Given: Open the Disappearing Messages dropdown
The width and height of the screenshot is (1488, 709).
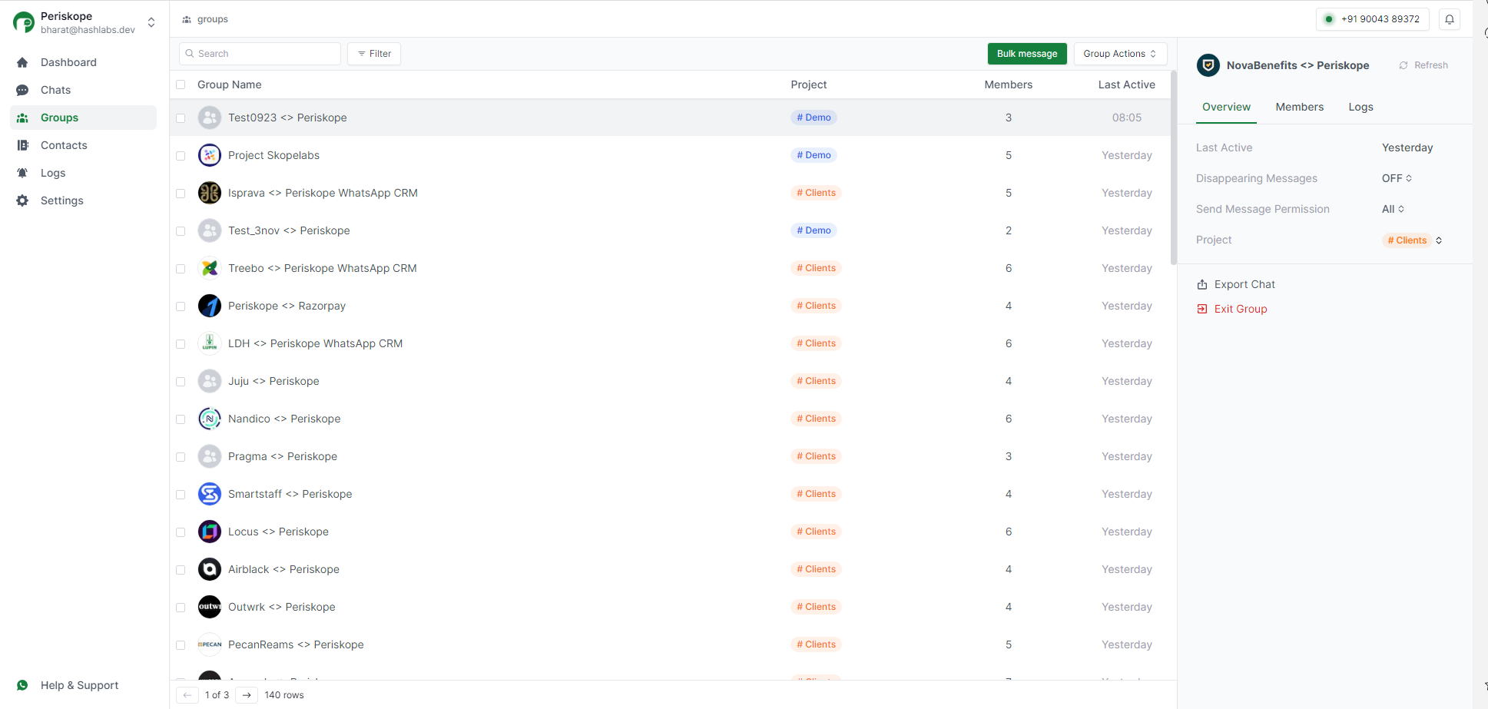Looking at the screenshot, I should click(1397, 177).
